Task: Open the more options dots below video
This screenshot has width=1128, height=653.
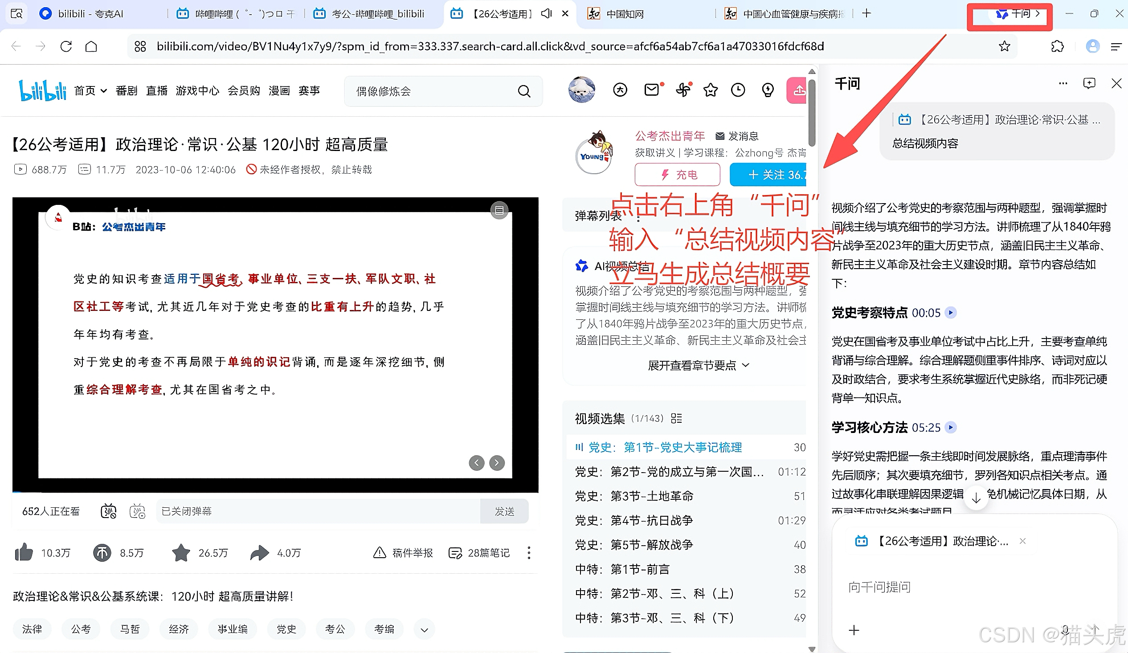Action: coord(529,553)
